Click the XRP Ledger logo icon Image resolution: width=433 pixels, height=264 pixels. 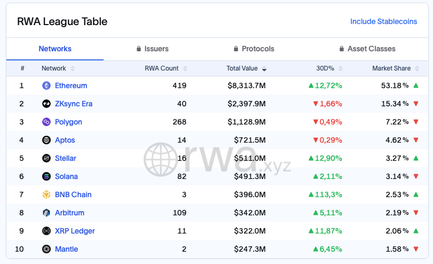[x=46, y=231]
